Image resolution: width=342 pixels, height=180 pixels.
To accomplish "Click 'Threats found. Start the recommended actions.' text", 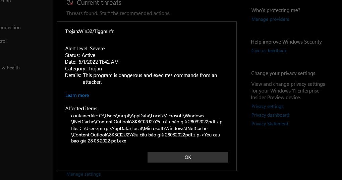I will click(x=118, y=13).
